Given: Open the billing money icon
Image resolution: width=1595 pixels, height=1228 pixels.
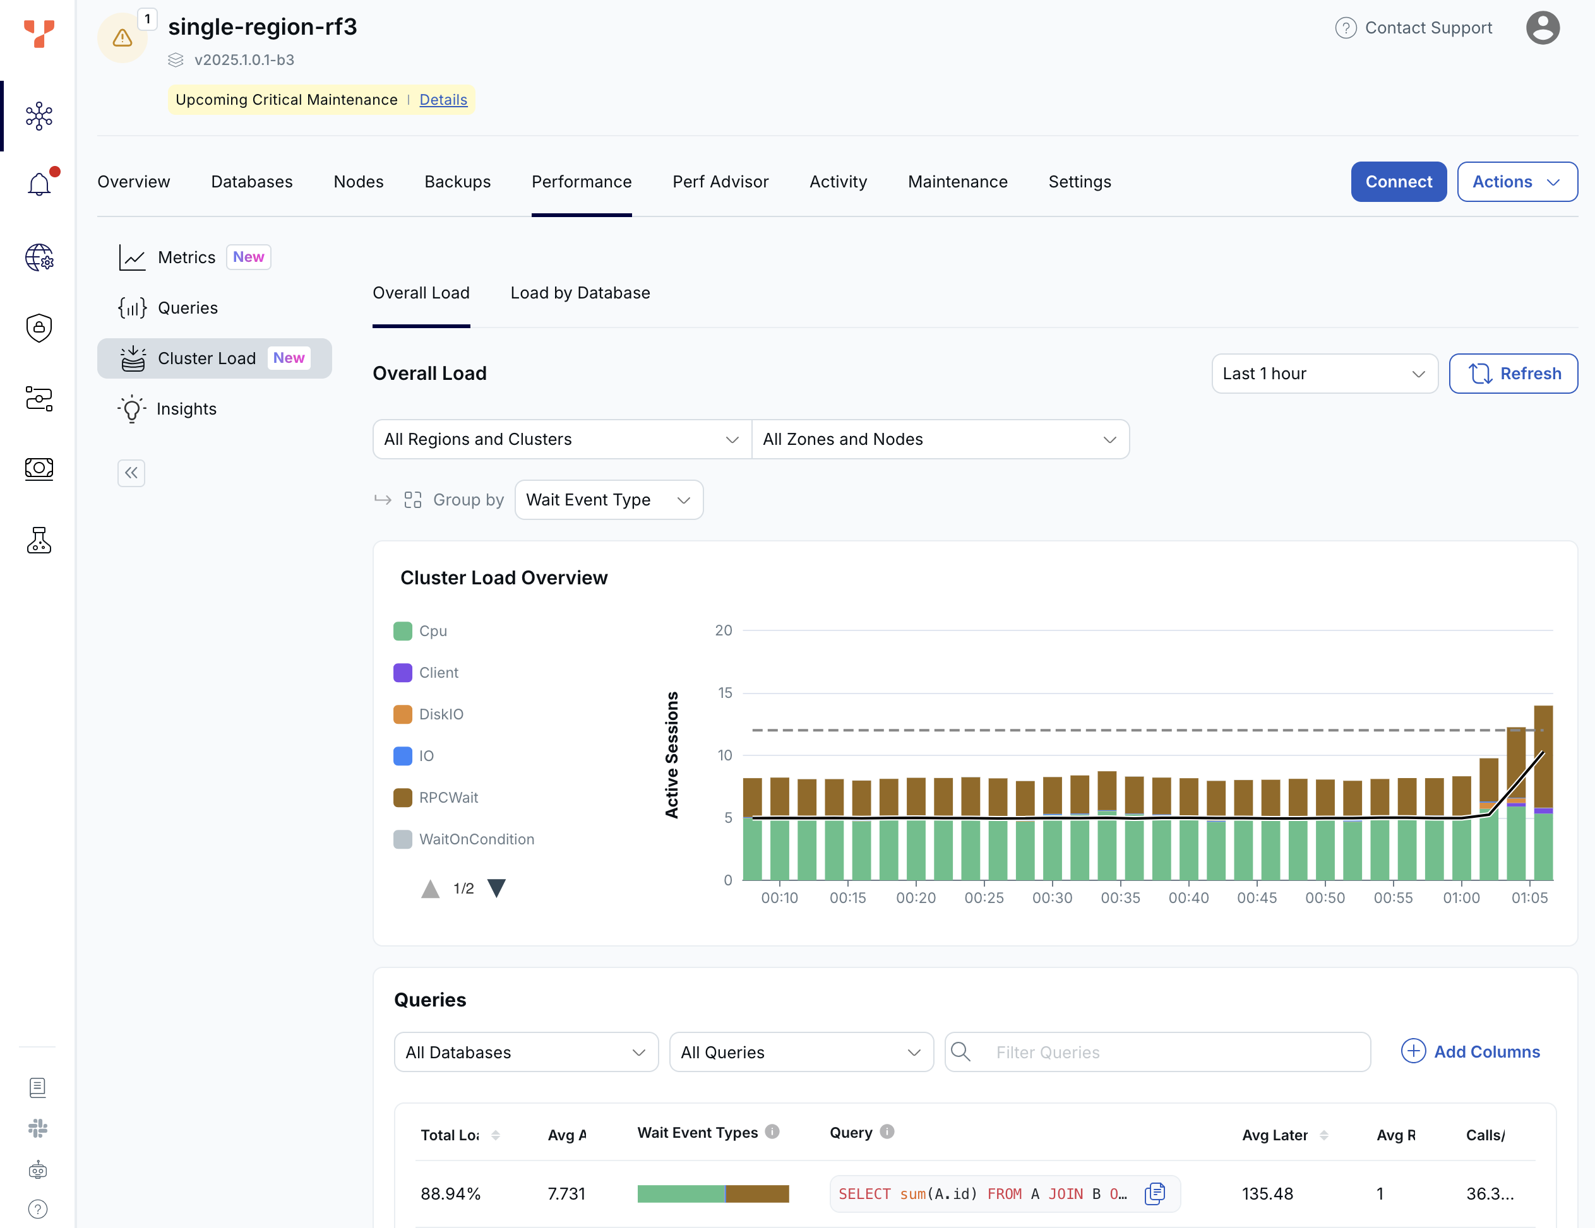Looking at the screenshot, I should click(x=39, y=468).
